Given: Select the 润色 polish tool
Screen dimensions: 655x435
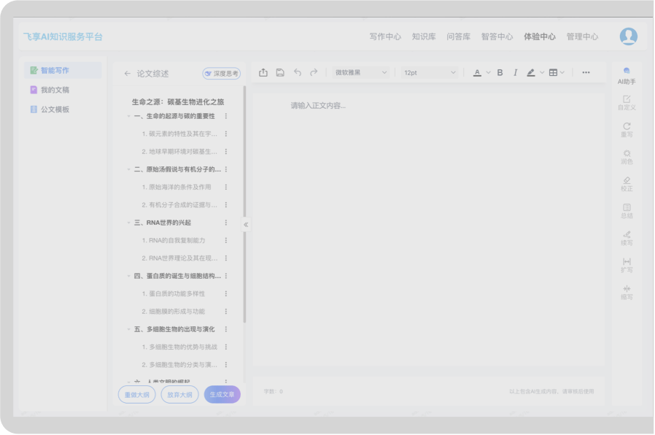Looking at the screenshot, I should pyautogui.click(x=627, y=157).
